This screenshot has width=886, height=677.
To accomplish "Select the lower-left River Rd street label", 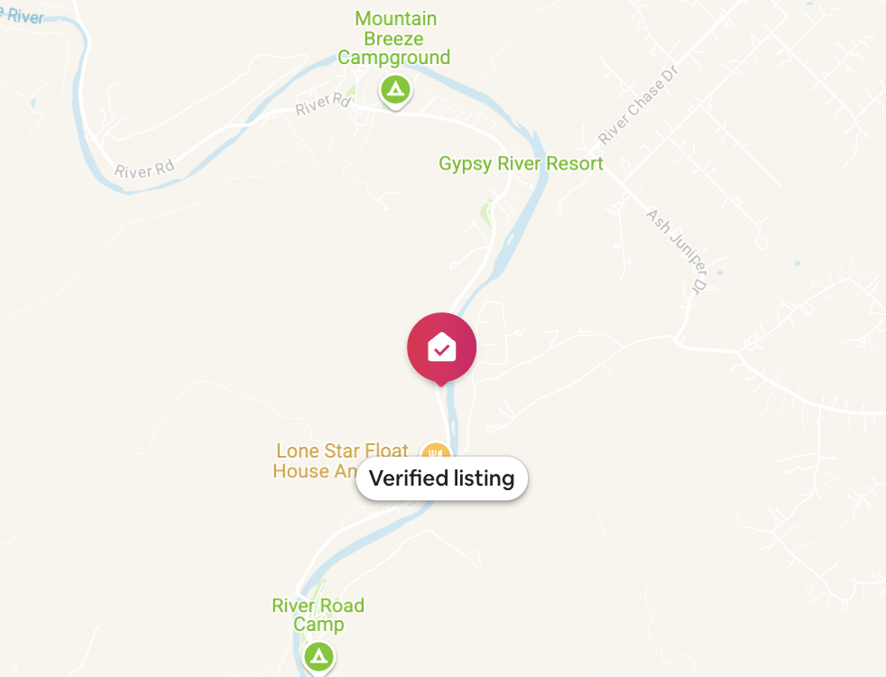I will 144,169.
